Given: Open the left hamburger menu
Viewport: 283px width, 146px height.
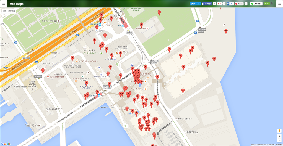Looking at the screenshot, I should (x=4, y=4).
